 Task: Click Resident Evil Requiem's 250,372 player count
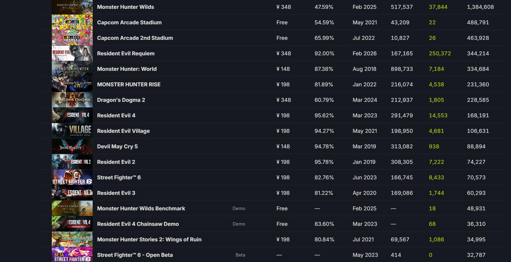(x=440, y=53)
